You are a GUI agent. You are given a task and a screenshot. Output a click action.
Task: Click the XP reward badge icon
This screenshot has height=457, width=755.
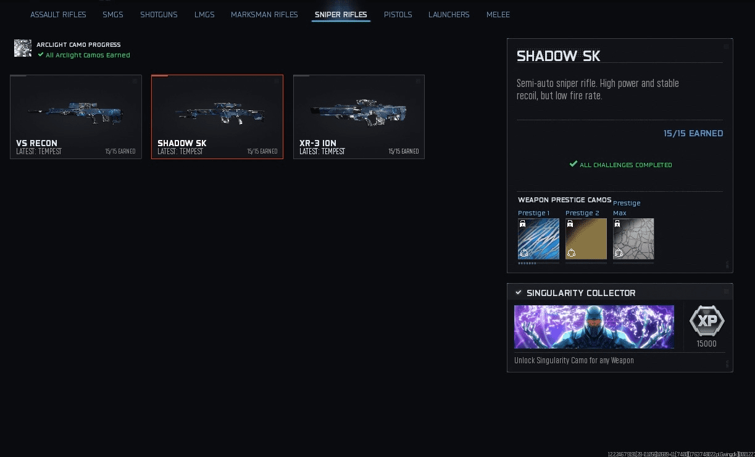(x=707, y=321)
